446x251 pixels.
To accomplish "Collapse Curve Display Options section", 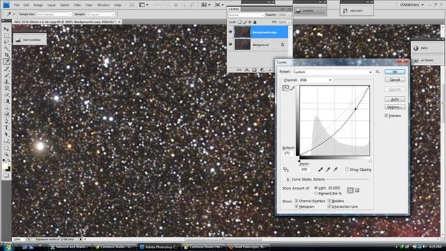I will (x=288, y=180).
